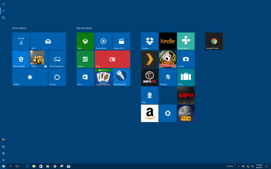Screen dimensions: 271x169
Task: Open Store from the taskbar
Action: click(41, 166)
